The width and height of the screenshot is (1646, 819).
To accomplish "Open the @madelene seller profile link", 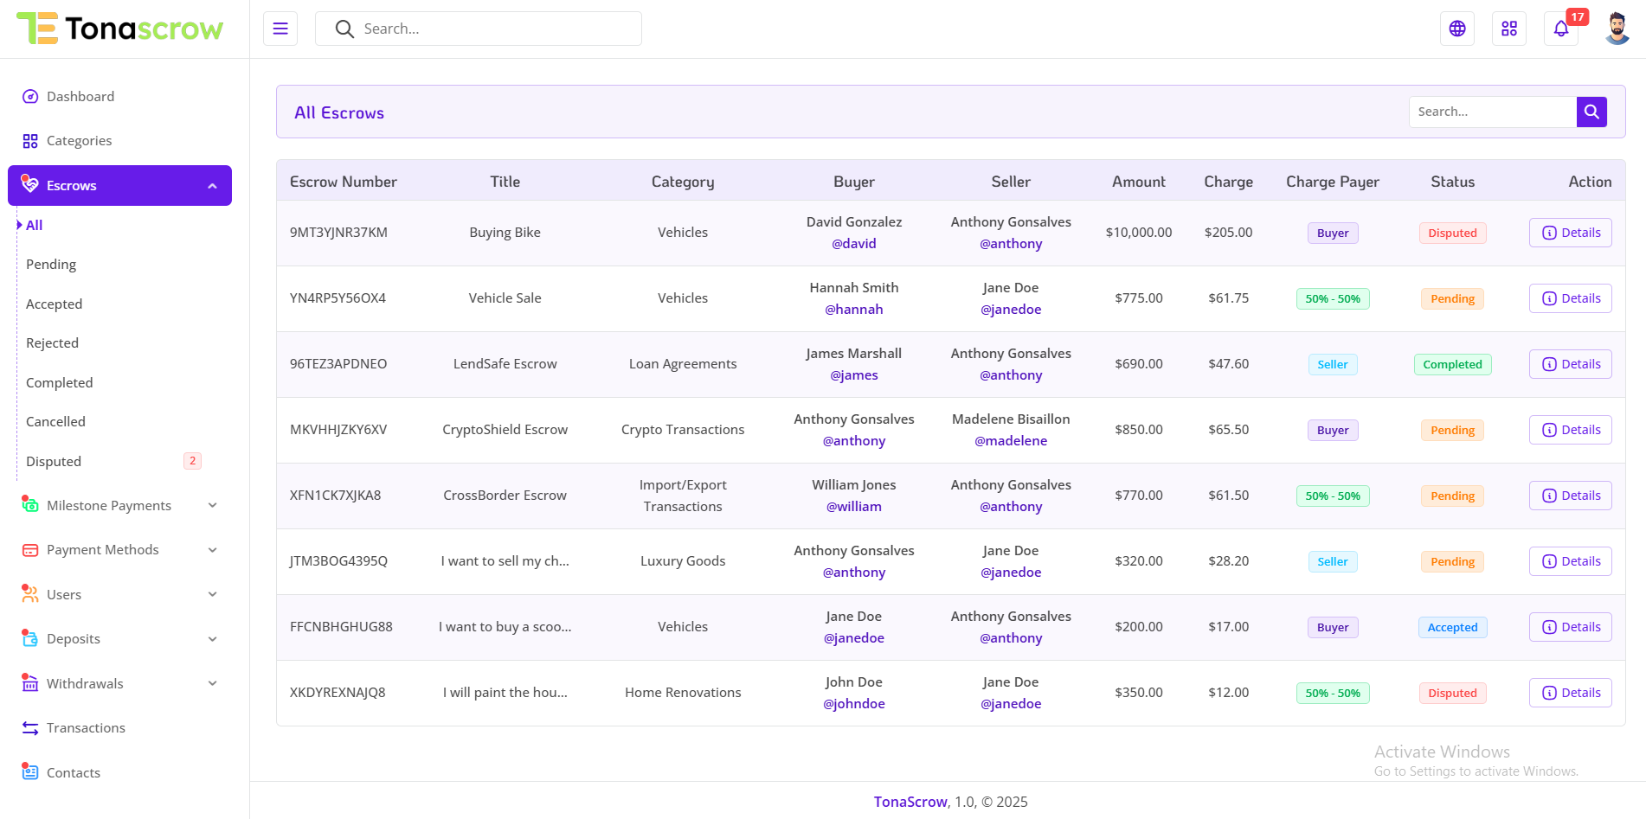I will click(x=1011, y=441).
